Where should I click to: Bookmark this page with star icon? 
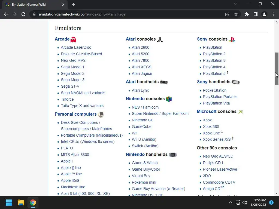[x=236, y=14]
